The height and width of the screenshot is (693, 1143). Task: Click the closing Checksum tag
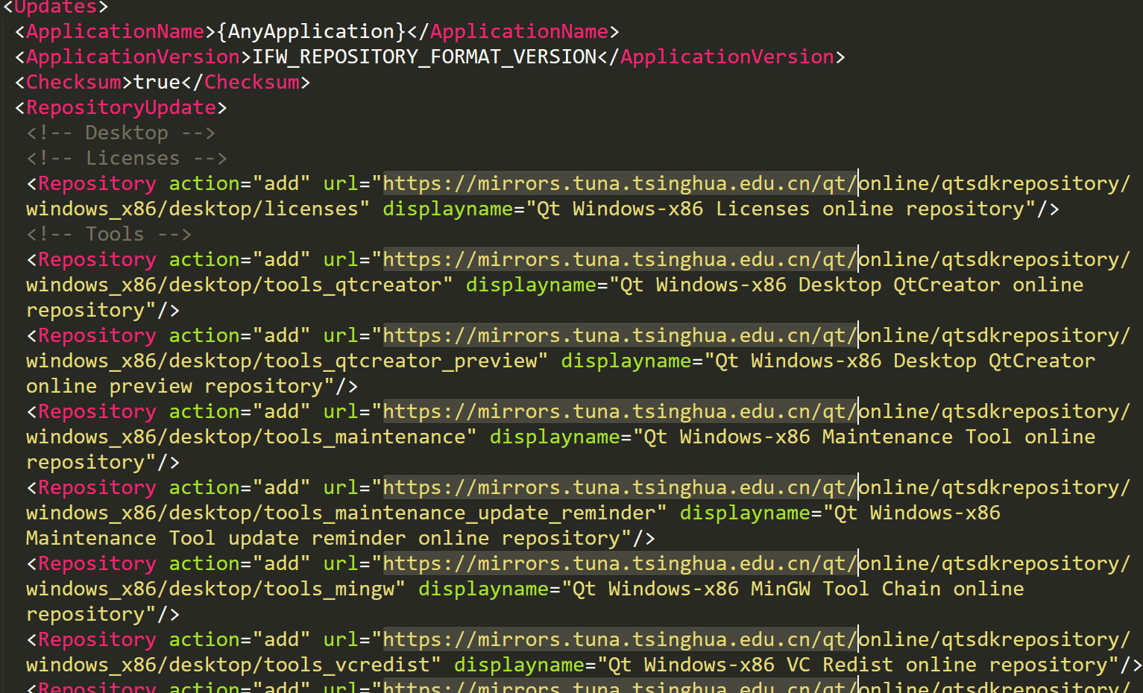[245, 82]
